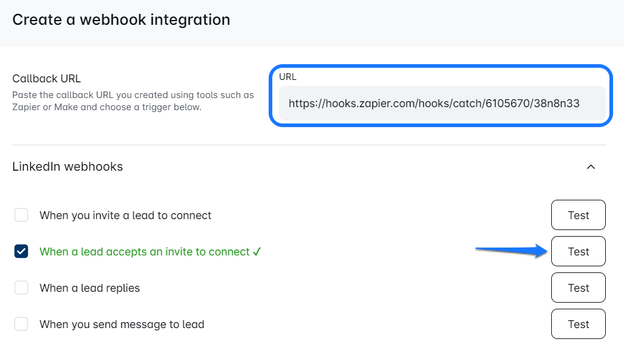Click the small URL field caption
Image resolution: width=624 pixels, height=342 pixels.
[287, 77]
